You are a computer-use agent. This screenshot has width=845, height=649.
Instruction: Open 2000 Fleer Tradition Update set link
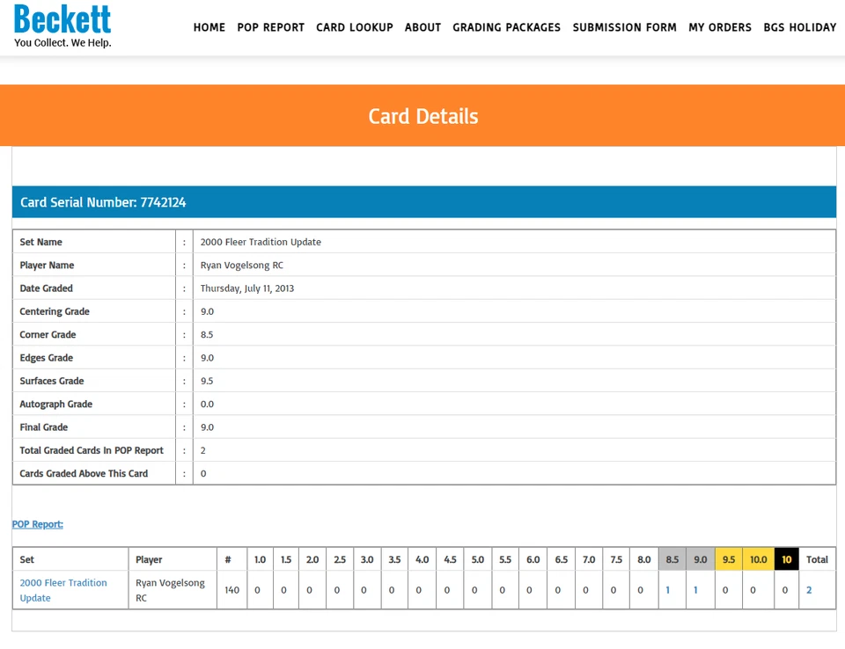pos(63,590)
